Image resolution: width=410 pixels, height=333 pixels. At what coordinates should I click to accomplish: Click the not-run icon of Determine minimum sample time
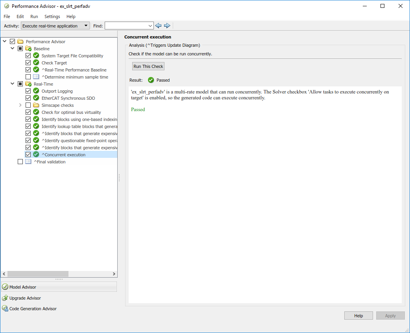click(x=36, y=77)
